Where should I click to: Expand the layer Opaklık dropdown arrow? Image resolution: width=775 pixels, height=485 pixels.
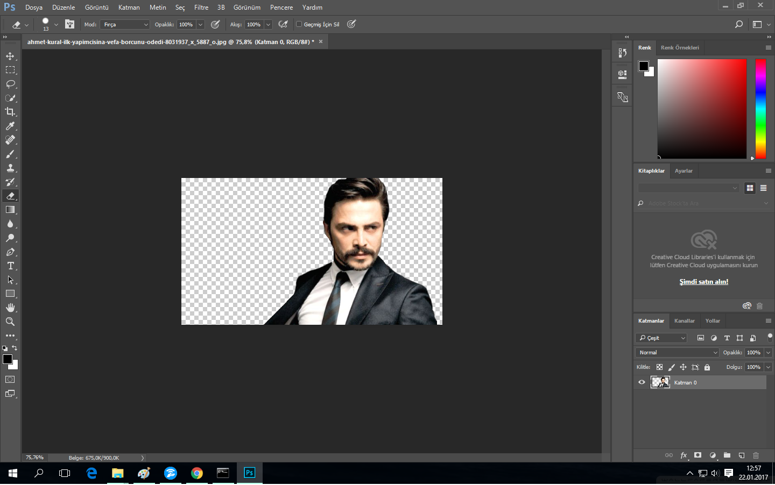click(768, 353)
